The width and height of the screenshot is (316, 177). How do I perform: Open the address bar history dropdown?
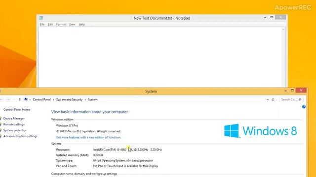click(x=268, y=99)
